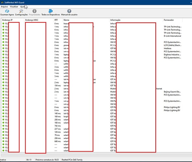This screenshot has height=162, width=192.
Task: Select the 79 ms RTT cell
Action: point(57,135)
